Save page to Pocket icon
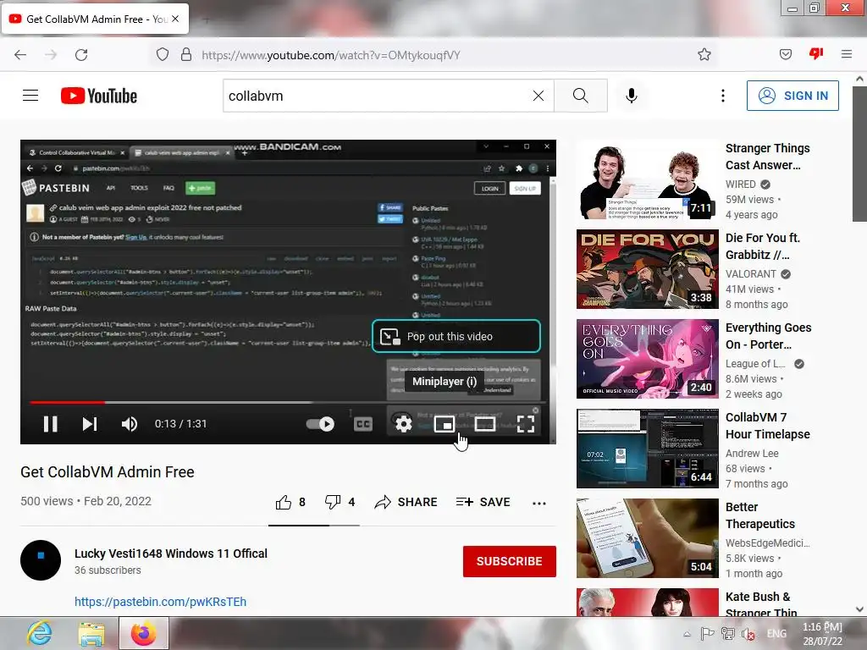 tap(785, 55)
